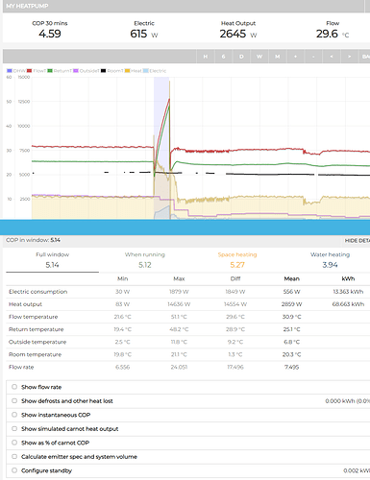The width and height of the screenshot is (370, 480).
Task: Switch to the Water heating tab
Action: coord(330,260)
